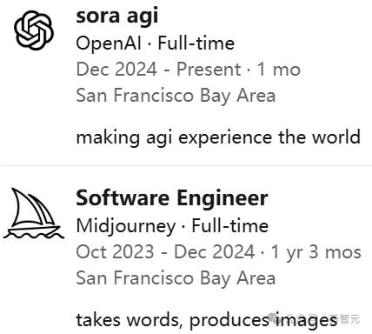Screen dimensions: 372x334
Task: Click the OpenAI logo icon
Action: pyautogui.click(x=34, y=30)
